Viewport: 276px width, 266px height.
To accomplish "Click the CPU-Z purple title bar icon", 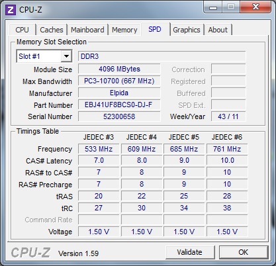I will (x=11, y=9).
